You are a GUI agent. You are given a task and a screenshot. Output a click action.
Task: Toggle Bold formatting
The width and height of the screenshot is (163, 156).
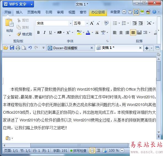pyautogui.click(x=38, y=32)
